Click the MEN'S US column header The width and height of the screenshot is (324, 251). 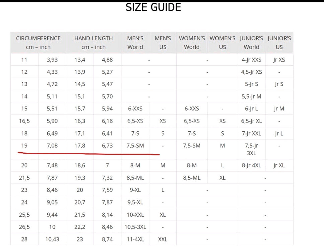[x=163, y=43]
